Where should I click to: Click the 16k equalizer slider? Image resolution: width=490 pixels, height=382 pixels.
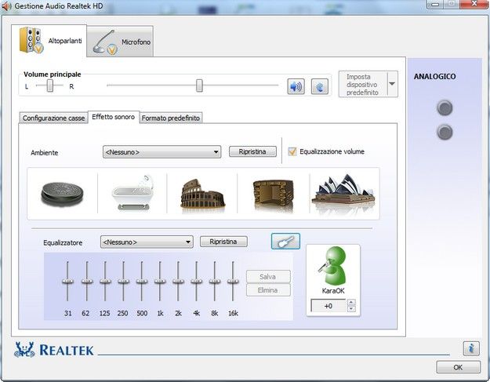(233, 282)
